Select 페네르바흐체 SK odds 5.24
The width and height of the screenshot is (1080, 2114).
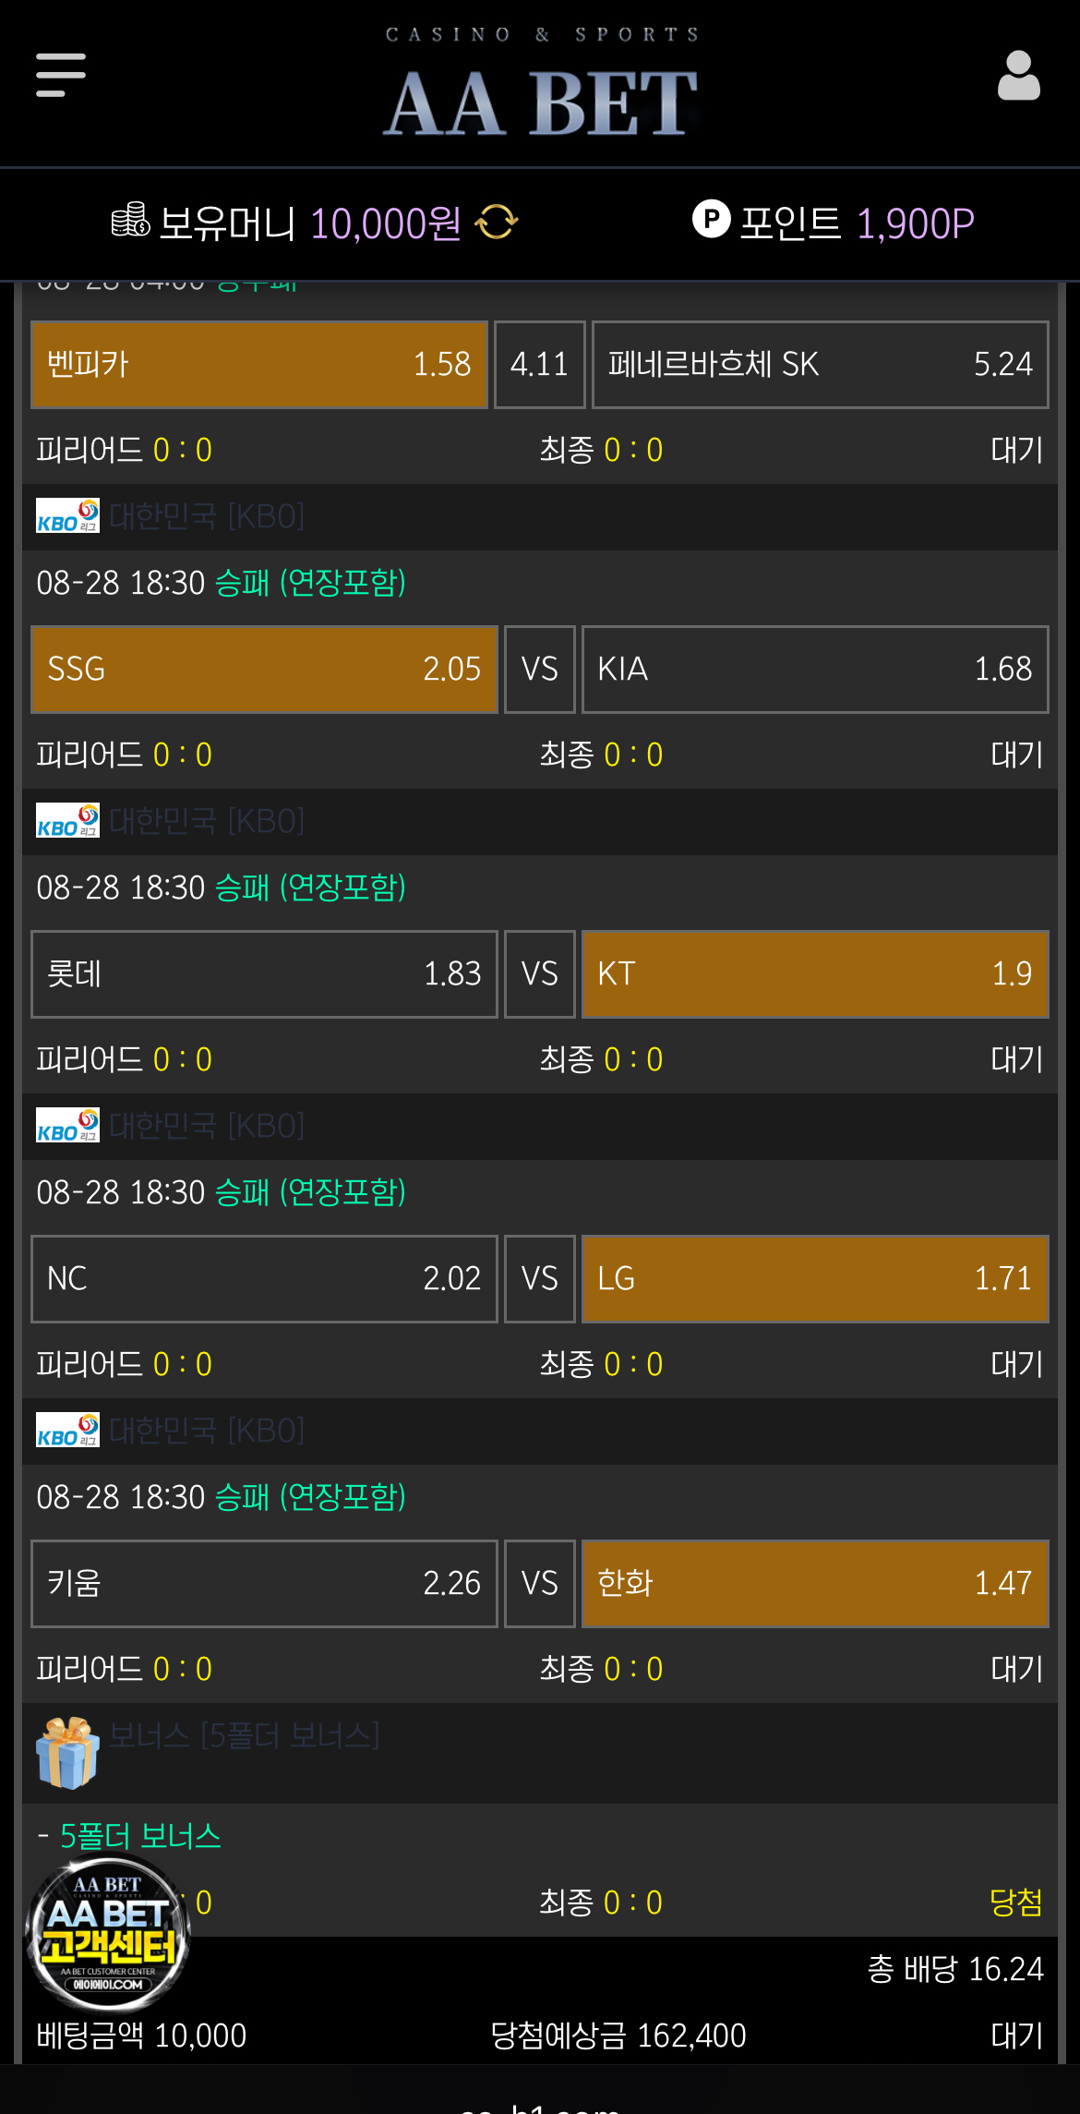point(820,365)
